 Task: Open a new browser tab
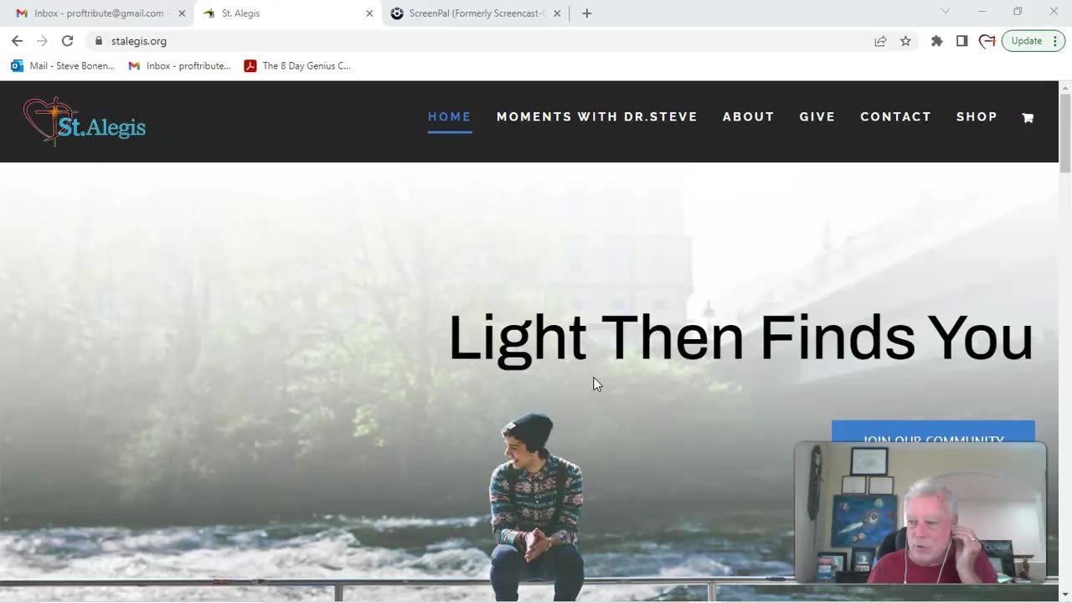(587, 13)
